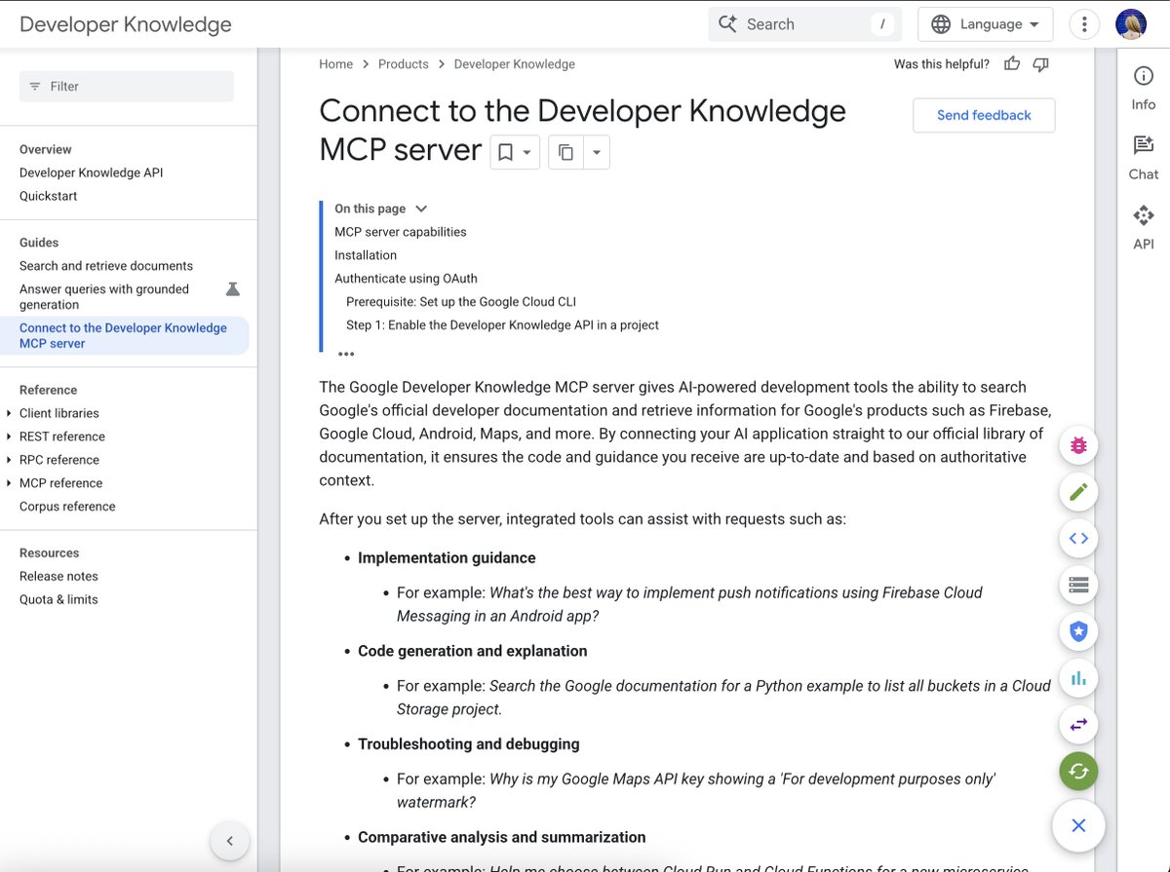Open the bookmark dropdown arrow

pos(527,152)
